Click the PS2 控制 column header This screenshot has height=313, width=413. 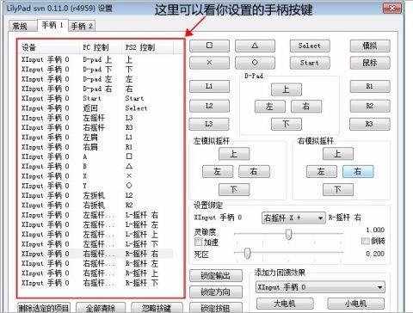(x=148, y=47)
